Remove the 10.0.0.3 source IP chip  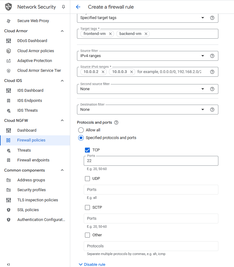[x=131, y=72]
